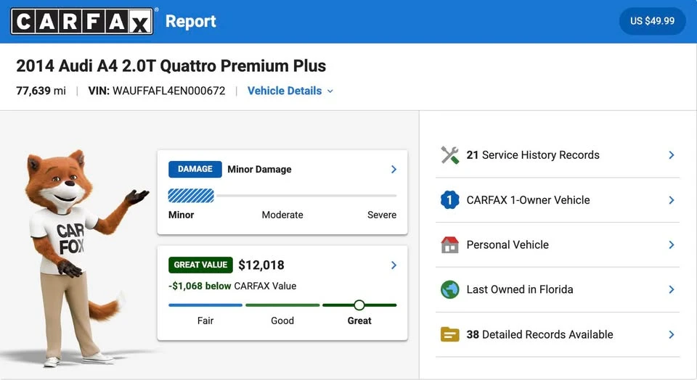Image resolution: width=697 pixels, height=380 pixels.
Task: Expand the Vehicle Details dropdown
Action: pyautogui.click(x=290, y=91)
